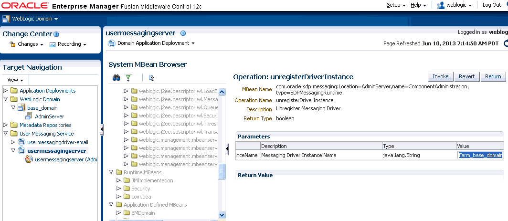Click the Return button

point(493,76)
